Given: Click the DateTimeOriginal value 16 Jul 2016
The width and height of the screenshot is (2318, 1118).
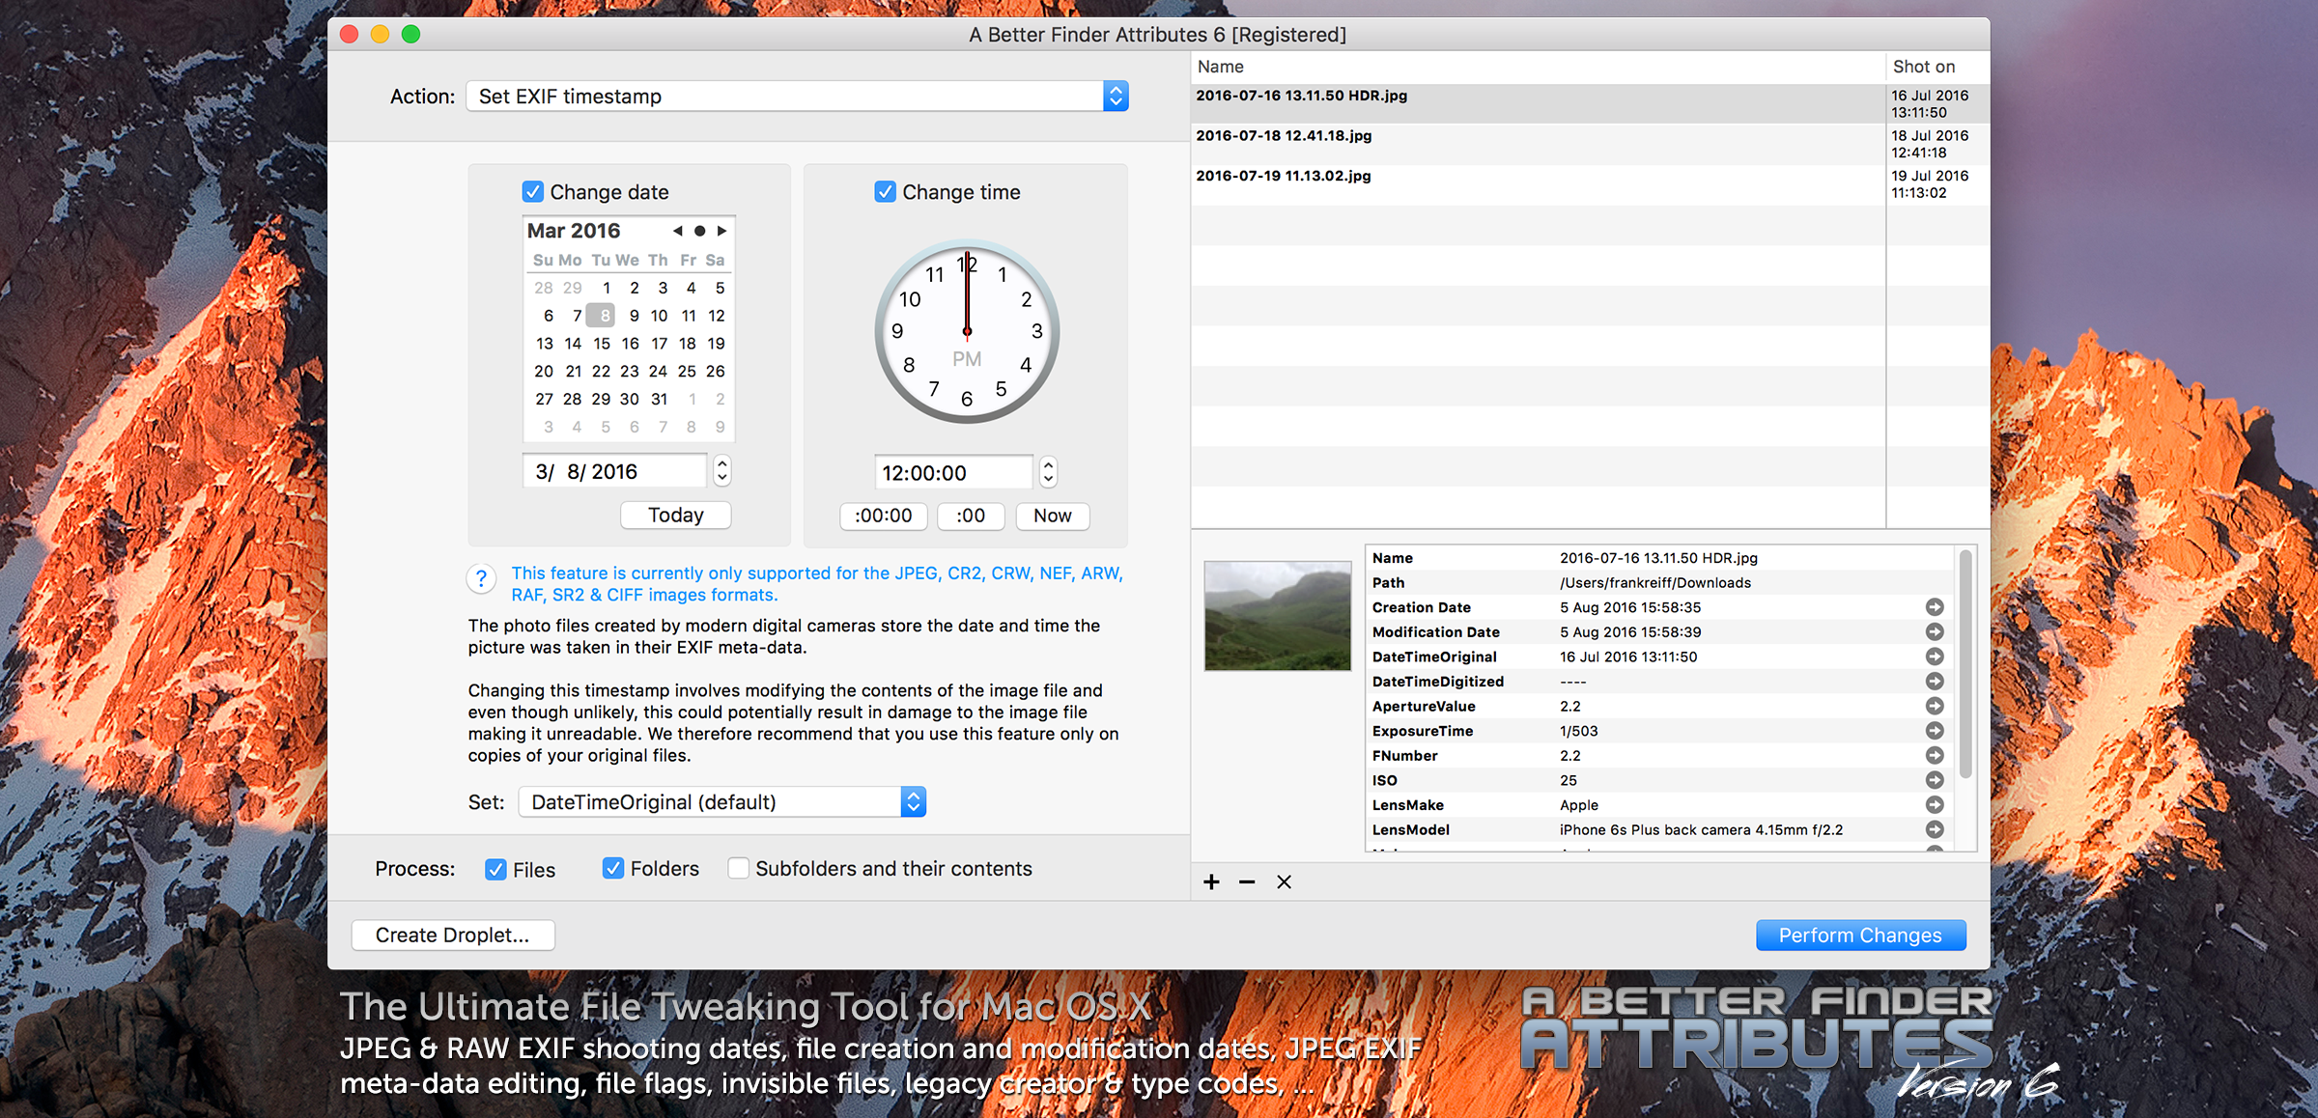Looking at the screenshot, I should click(x=1628, y=657).
